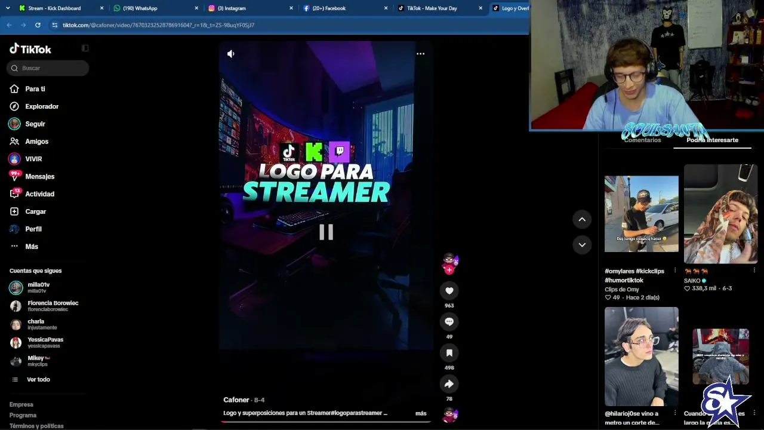Open the sound disc below share count
Screen dimensions: 764x430
[449, 414]
